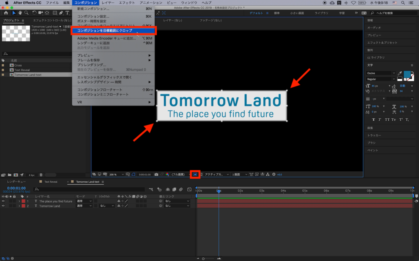
Task: Click the timeline zoom slider at bottom
Action: point(208,259)
